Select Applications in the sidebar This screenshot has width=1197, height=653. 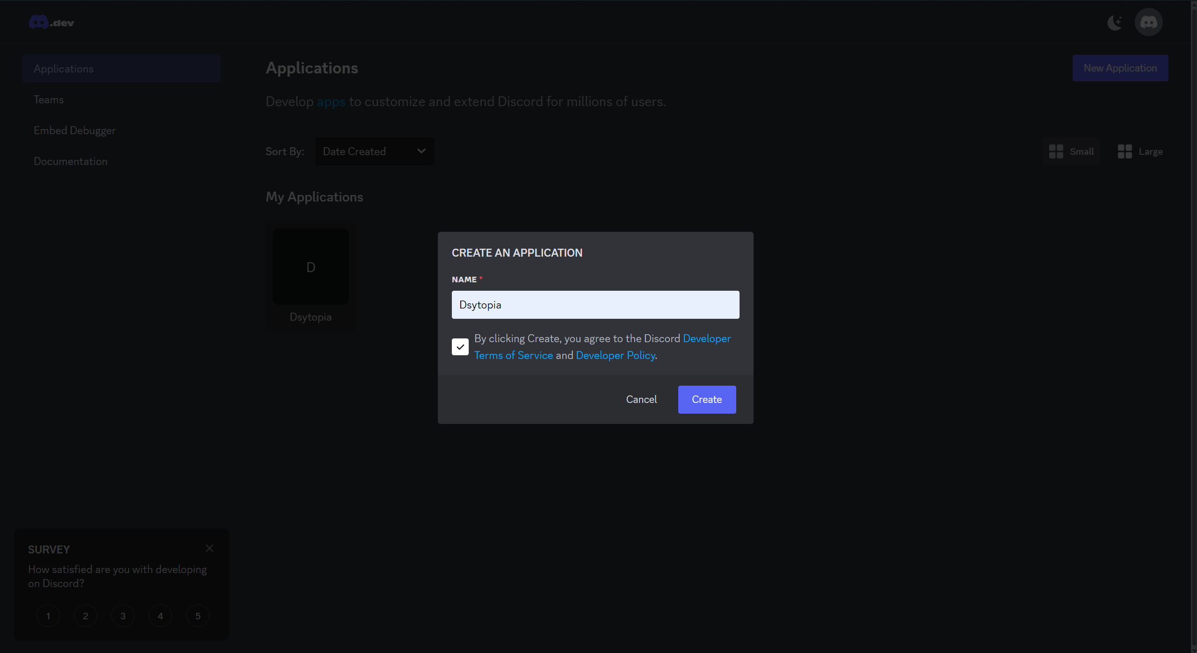pos(64,68)
